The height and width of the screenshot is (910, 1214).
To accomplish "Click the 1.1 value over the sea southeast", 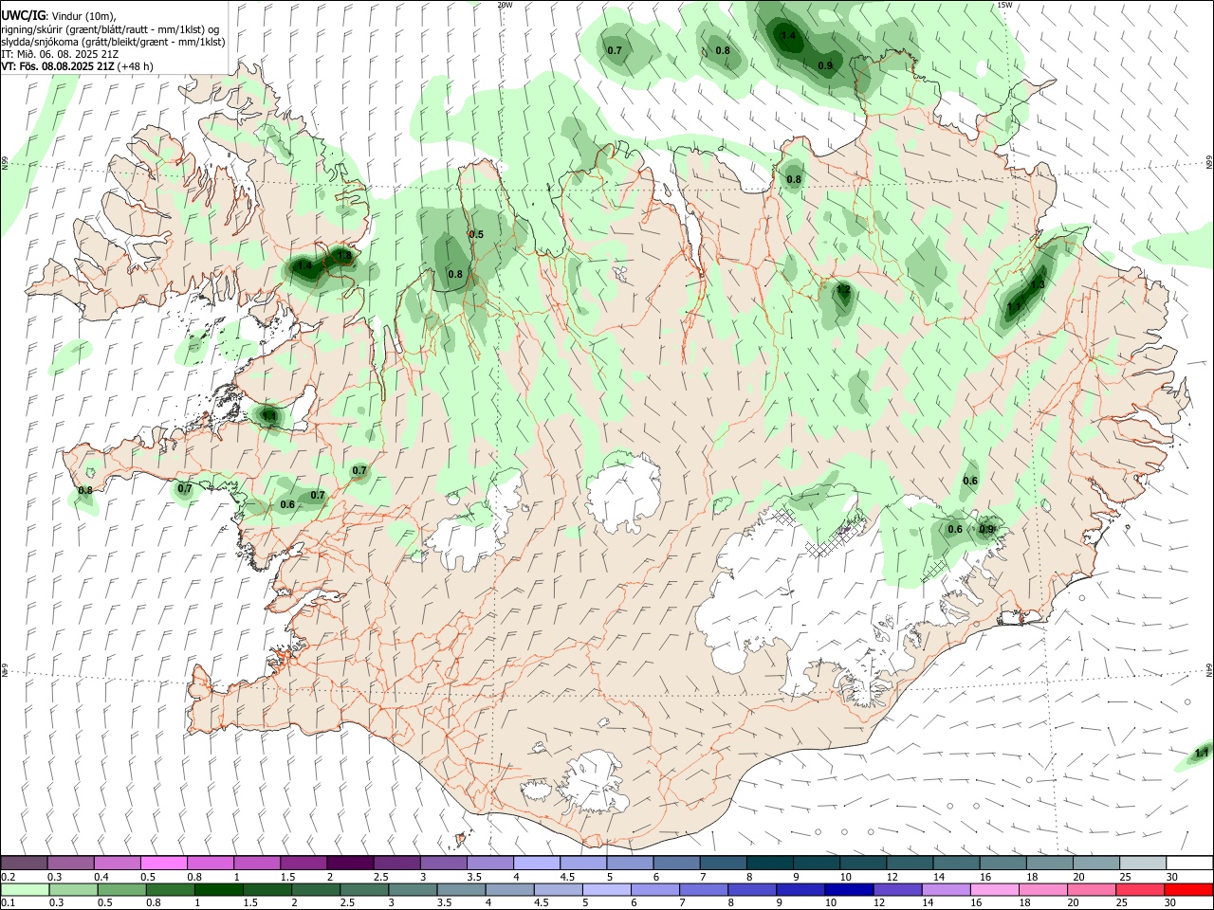I will pyautogui.click(x=1202, y=753).
